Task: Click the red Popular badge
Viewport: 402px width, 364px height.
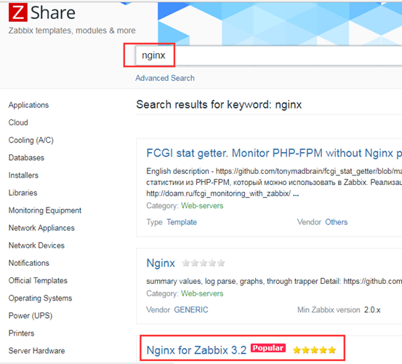Action: tap(268, 348)
